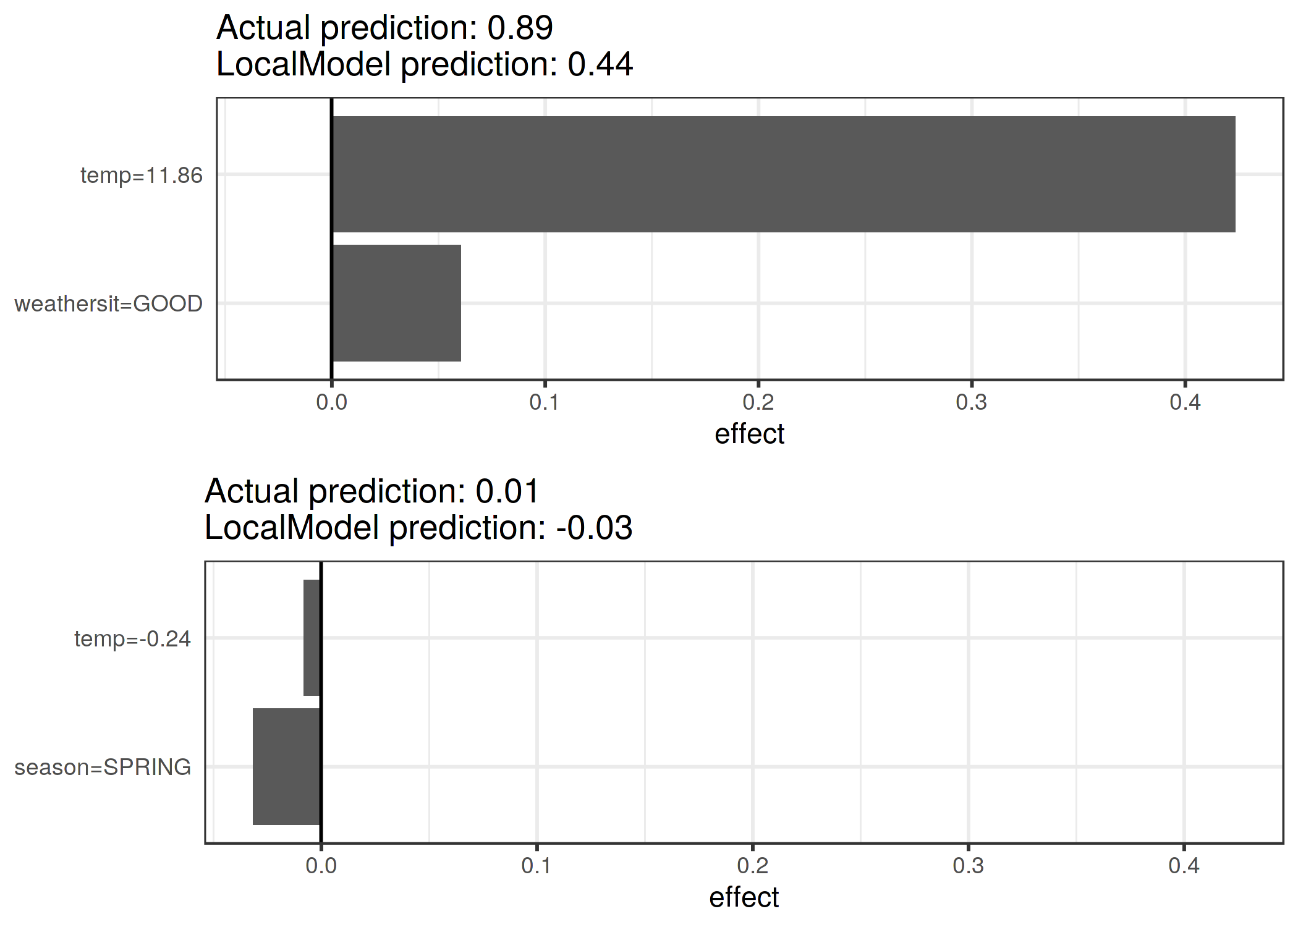Click the 0.2 tick label in top chart
The height and width of the screenshot is (927, 1298).
tap(758, 402)
